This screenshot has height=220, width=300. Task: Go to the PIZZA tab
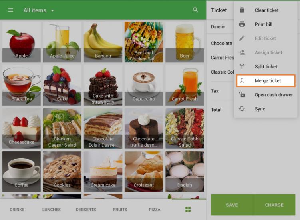(x=155, y=210)
